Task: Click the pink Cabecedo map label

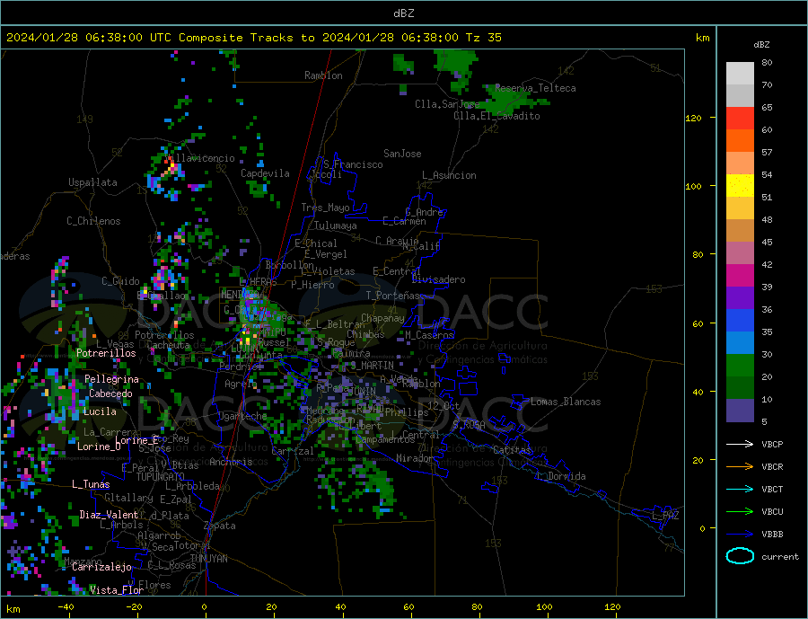Action: pos(110,394)
